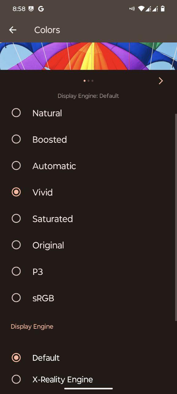
Task: Select the Boosted color mode
Action: [88, 139]
